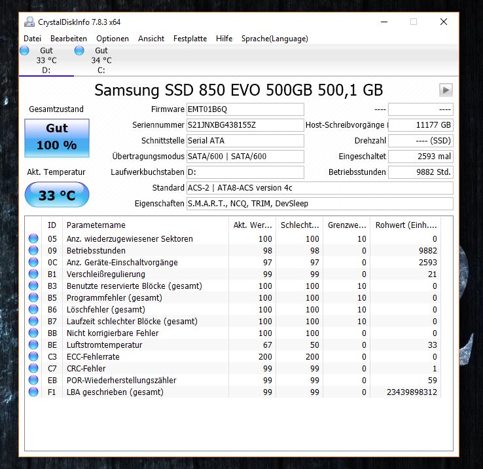Click status orb for Verschleißregulierung B1
The width and height of the screenshot is (483, 469).
tap(33, 274)
